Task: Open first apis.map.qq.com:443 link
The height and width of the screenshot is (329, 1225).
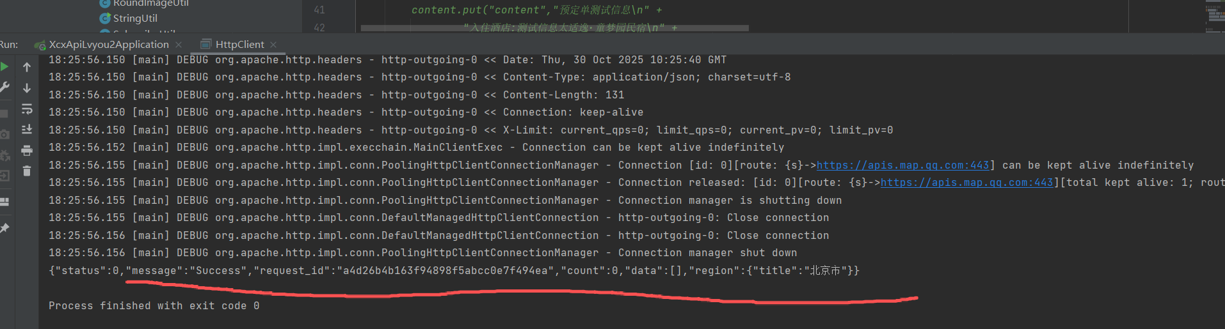Action: coord(902,165)
